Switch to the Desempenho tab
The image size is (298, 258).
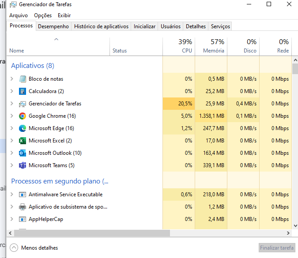(53, 26)
